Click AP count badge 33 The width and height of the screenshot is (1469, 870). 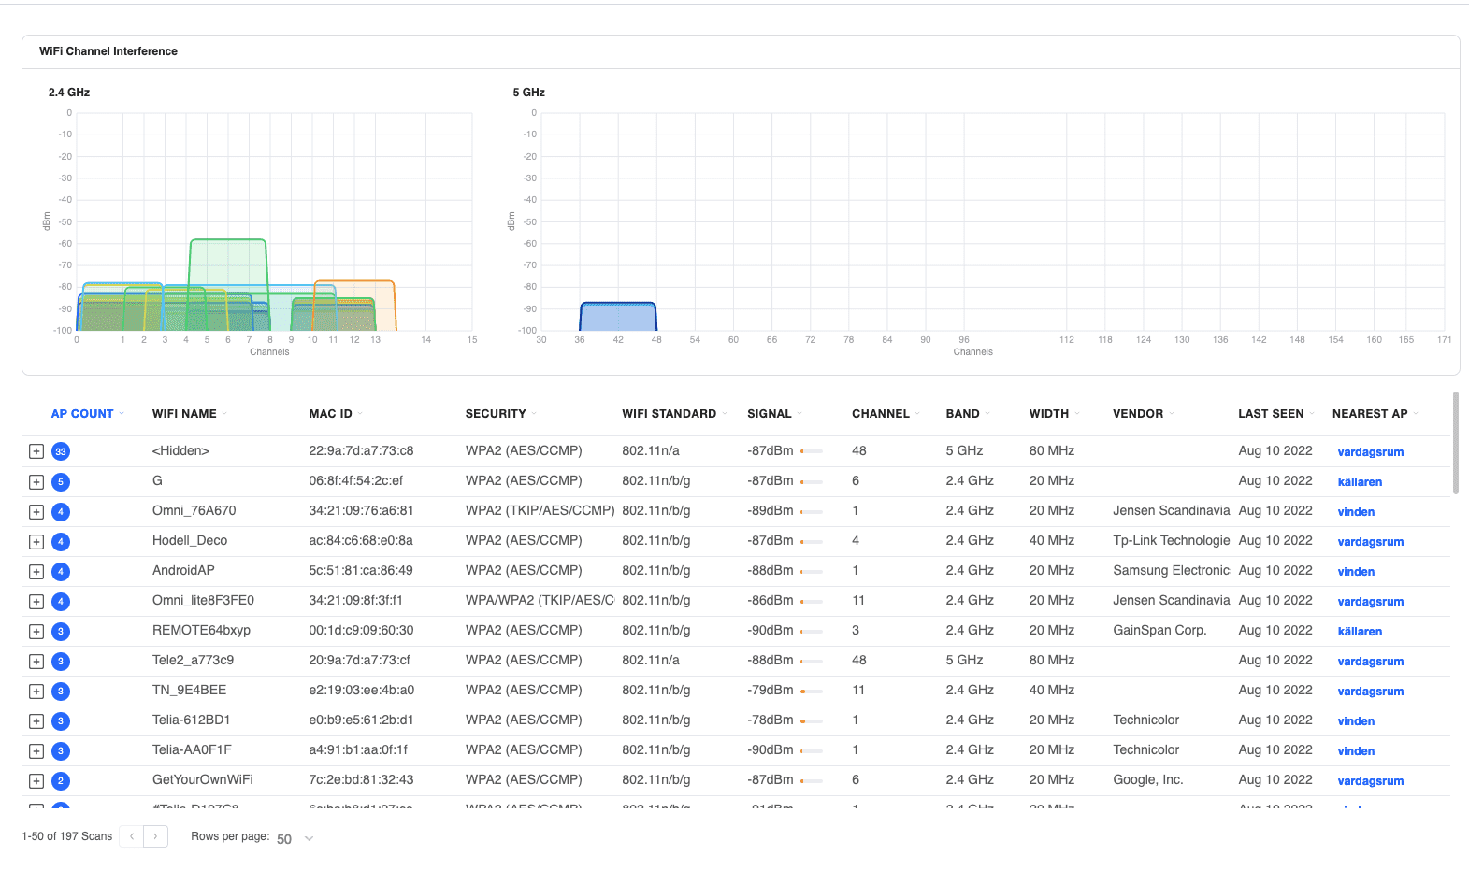(x=61, y=451)
